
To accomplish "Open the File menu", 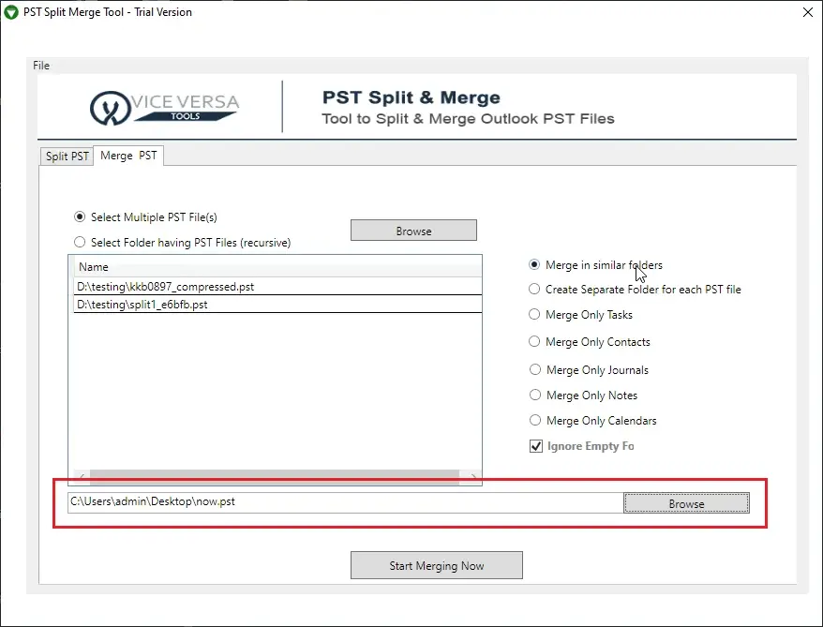I will click(41, 66).
